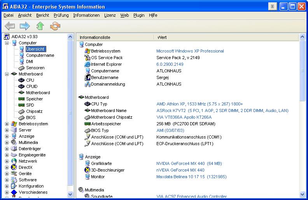The height and width of the screenshot is (200, 308).
Task: Click the DirectX yellow X icon in tree
Action: point(14,167)
